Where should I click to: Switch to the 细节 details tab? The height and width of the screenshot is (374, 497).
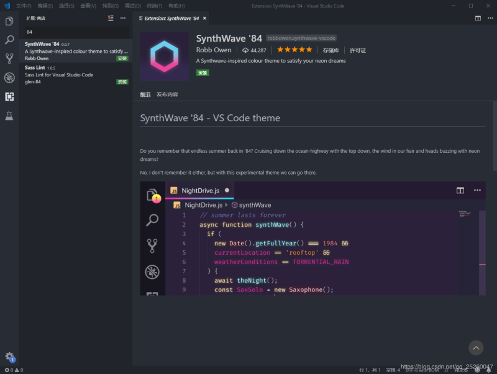(x=145, y=94)
